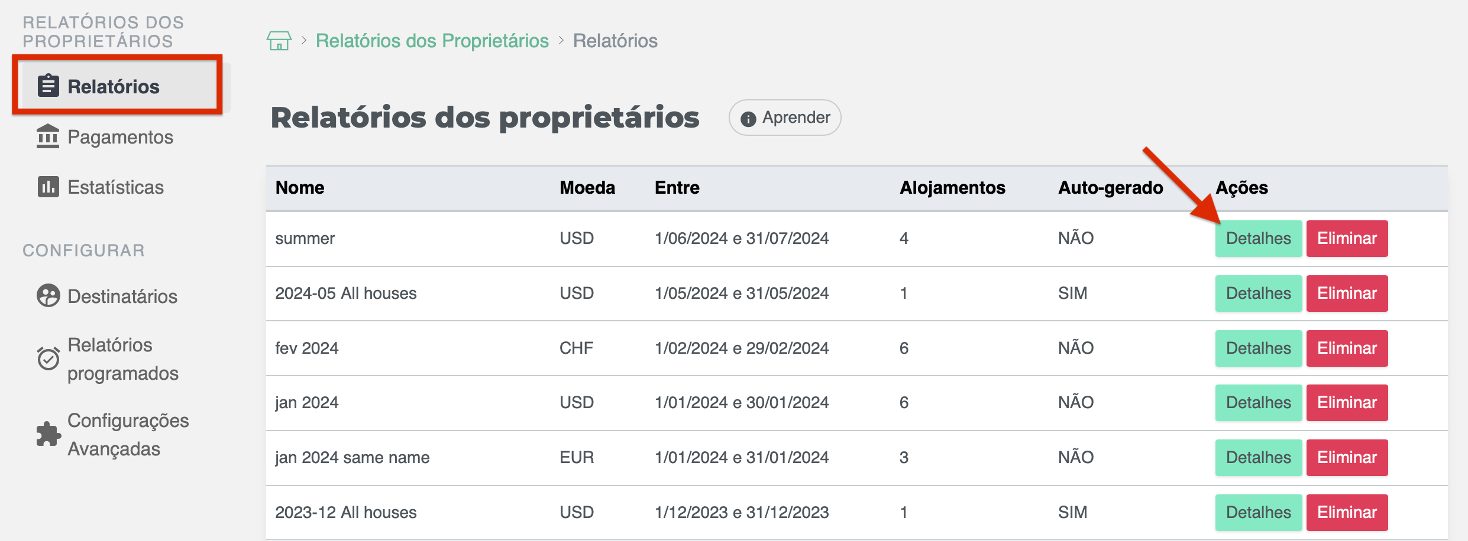Click the Configurações Avançadas puzzle icon

(48, 434)
